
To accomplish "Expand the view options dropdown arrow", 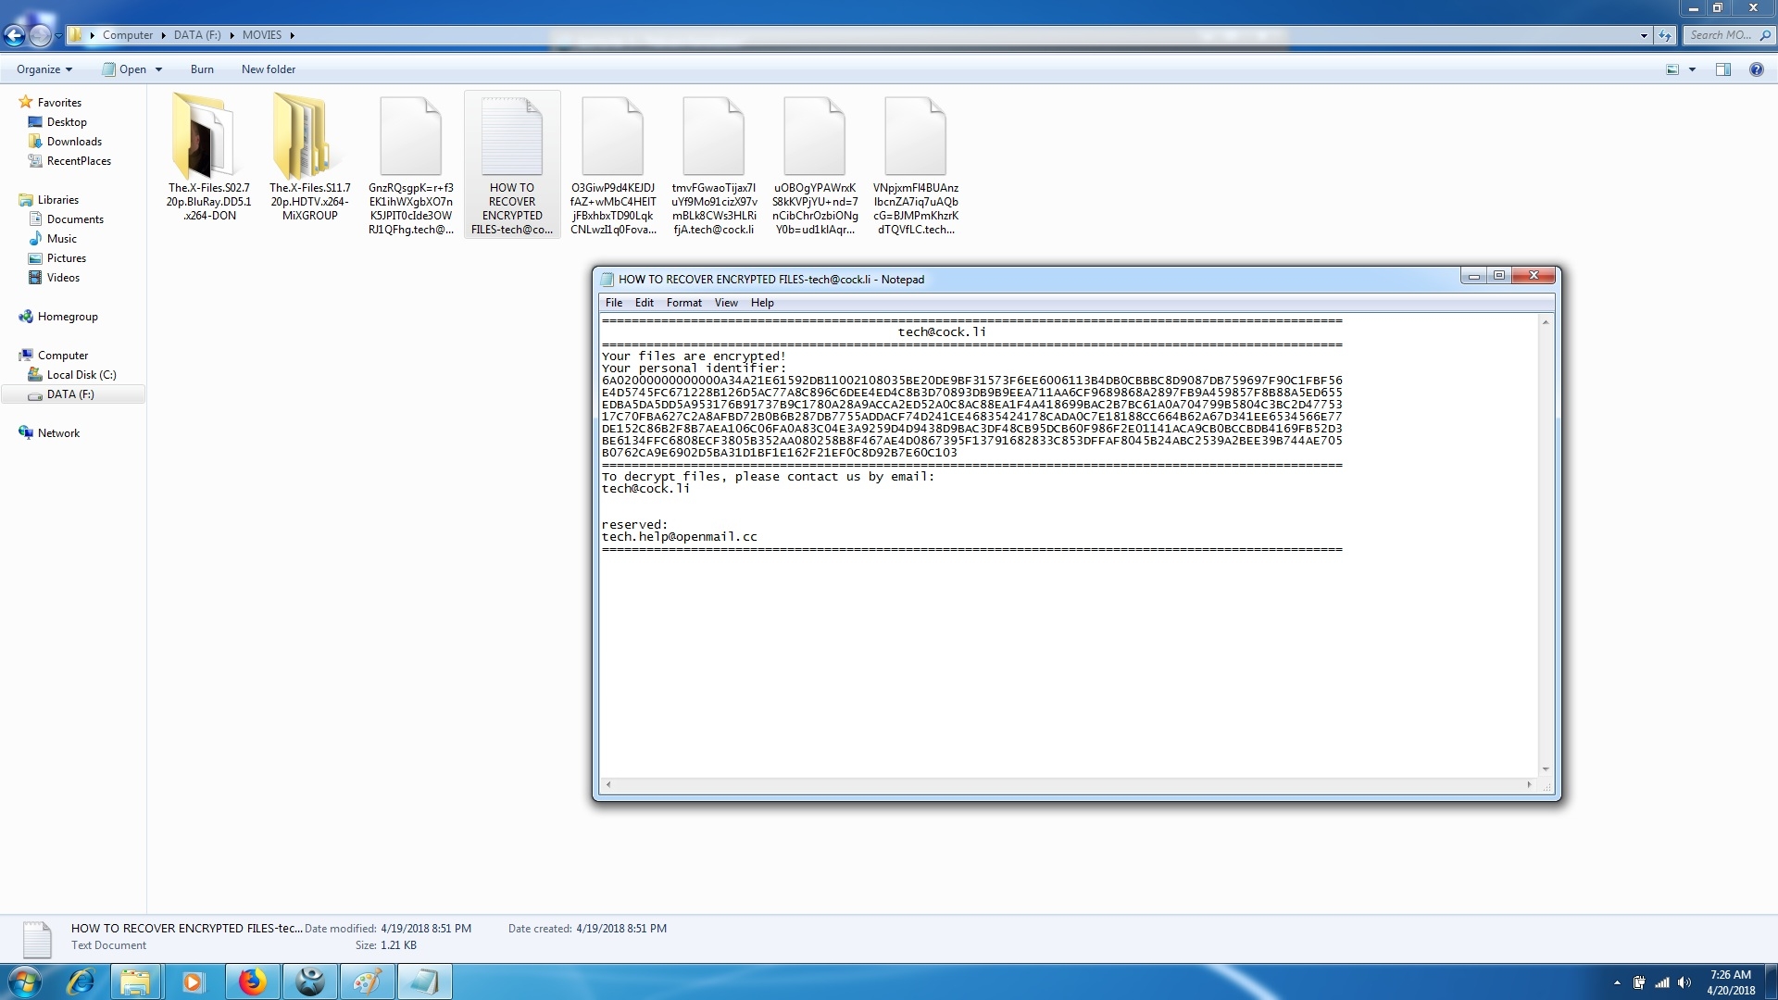I will [1692, 69].
